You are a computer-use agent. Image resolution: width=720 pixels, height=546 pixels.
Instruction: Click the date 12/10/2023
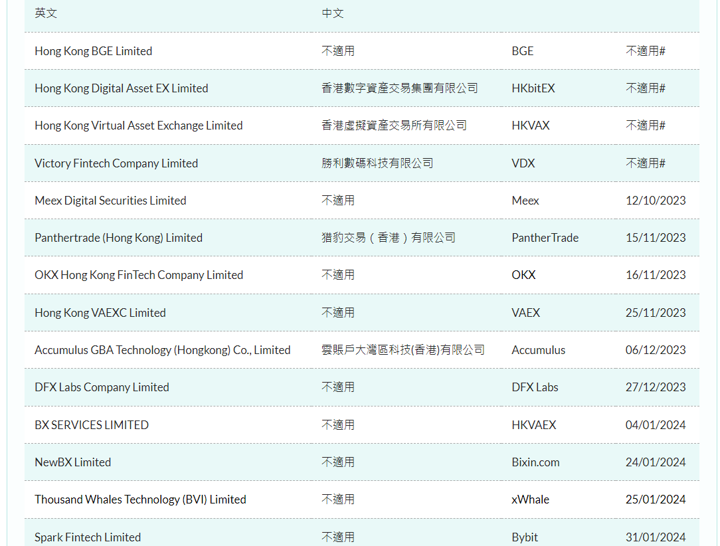click(x=656, y=200)
